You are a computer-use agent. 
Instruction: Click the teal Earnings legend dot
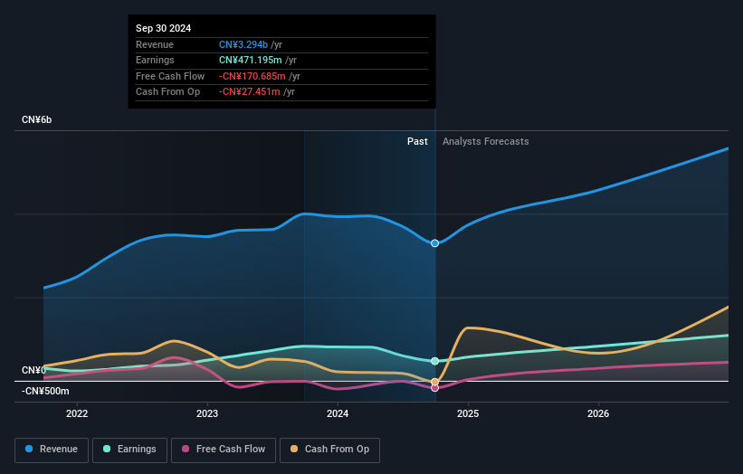107,449
